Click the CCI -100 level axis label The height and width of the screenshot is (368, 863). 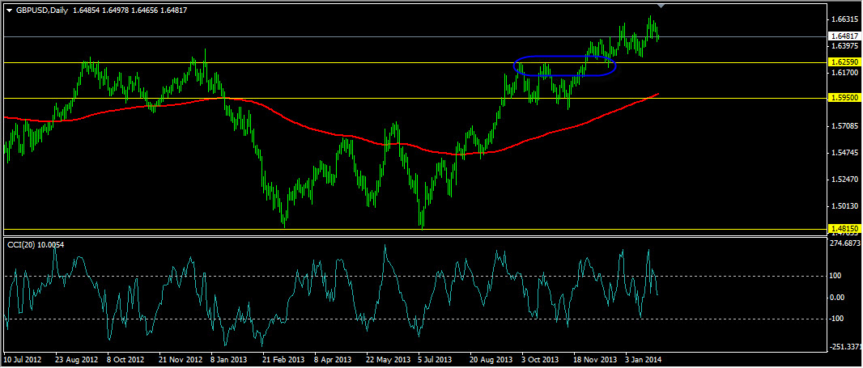837,319
